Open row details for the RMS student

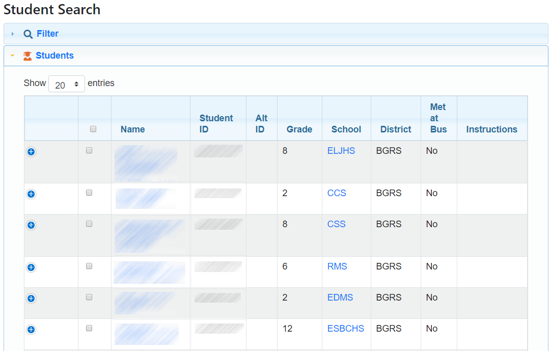click(31, 267)
